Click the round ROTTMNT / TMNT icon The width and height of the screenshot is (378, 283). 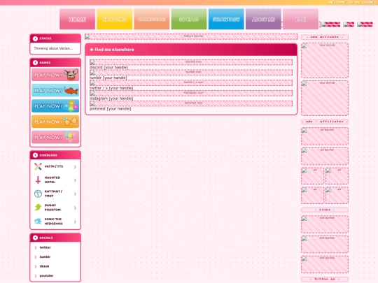[38, 194]
